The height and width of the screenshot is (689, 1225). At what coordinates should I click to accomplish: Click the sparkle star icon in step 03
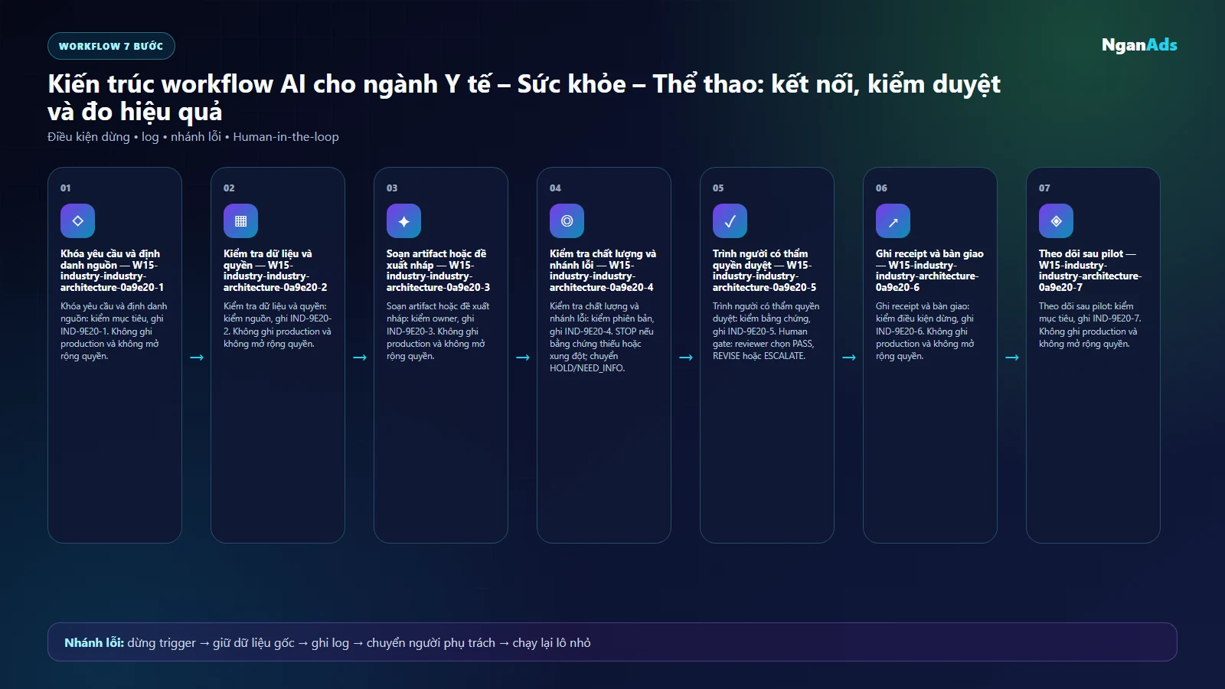[403, 221]
